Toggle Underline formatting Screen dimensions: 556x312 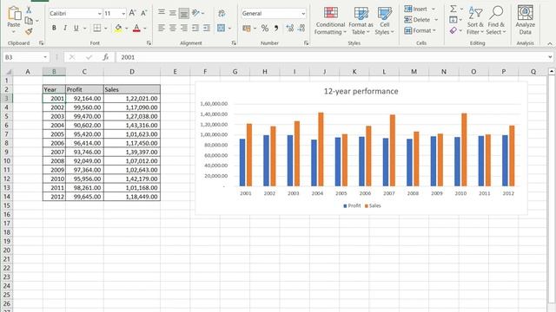tap(76, 28)
